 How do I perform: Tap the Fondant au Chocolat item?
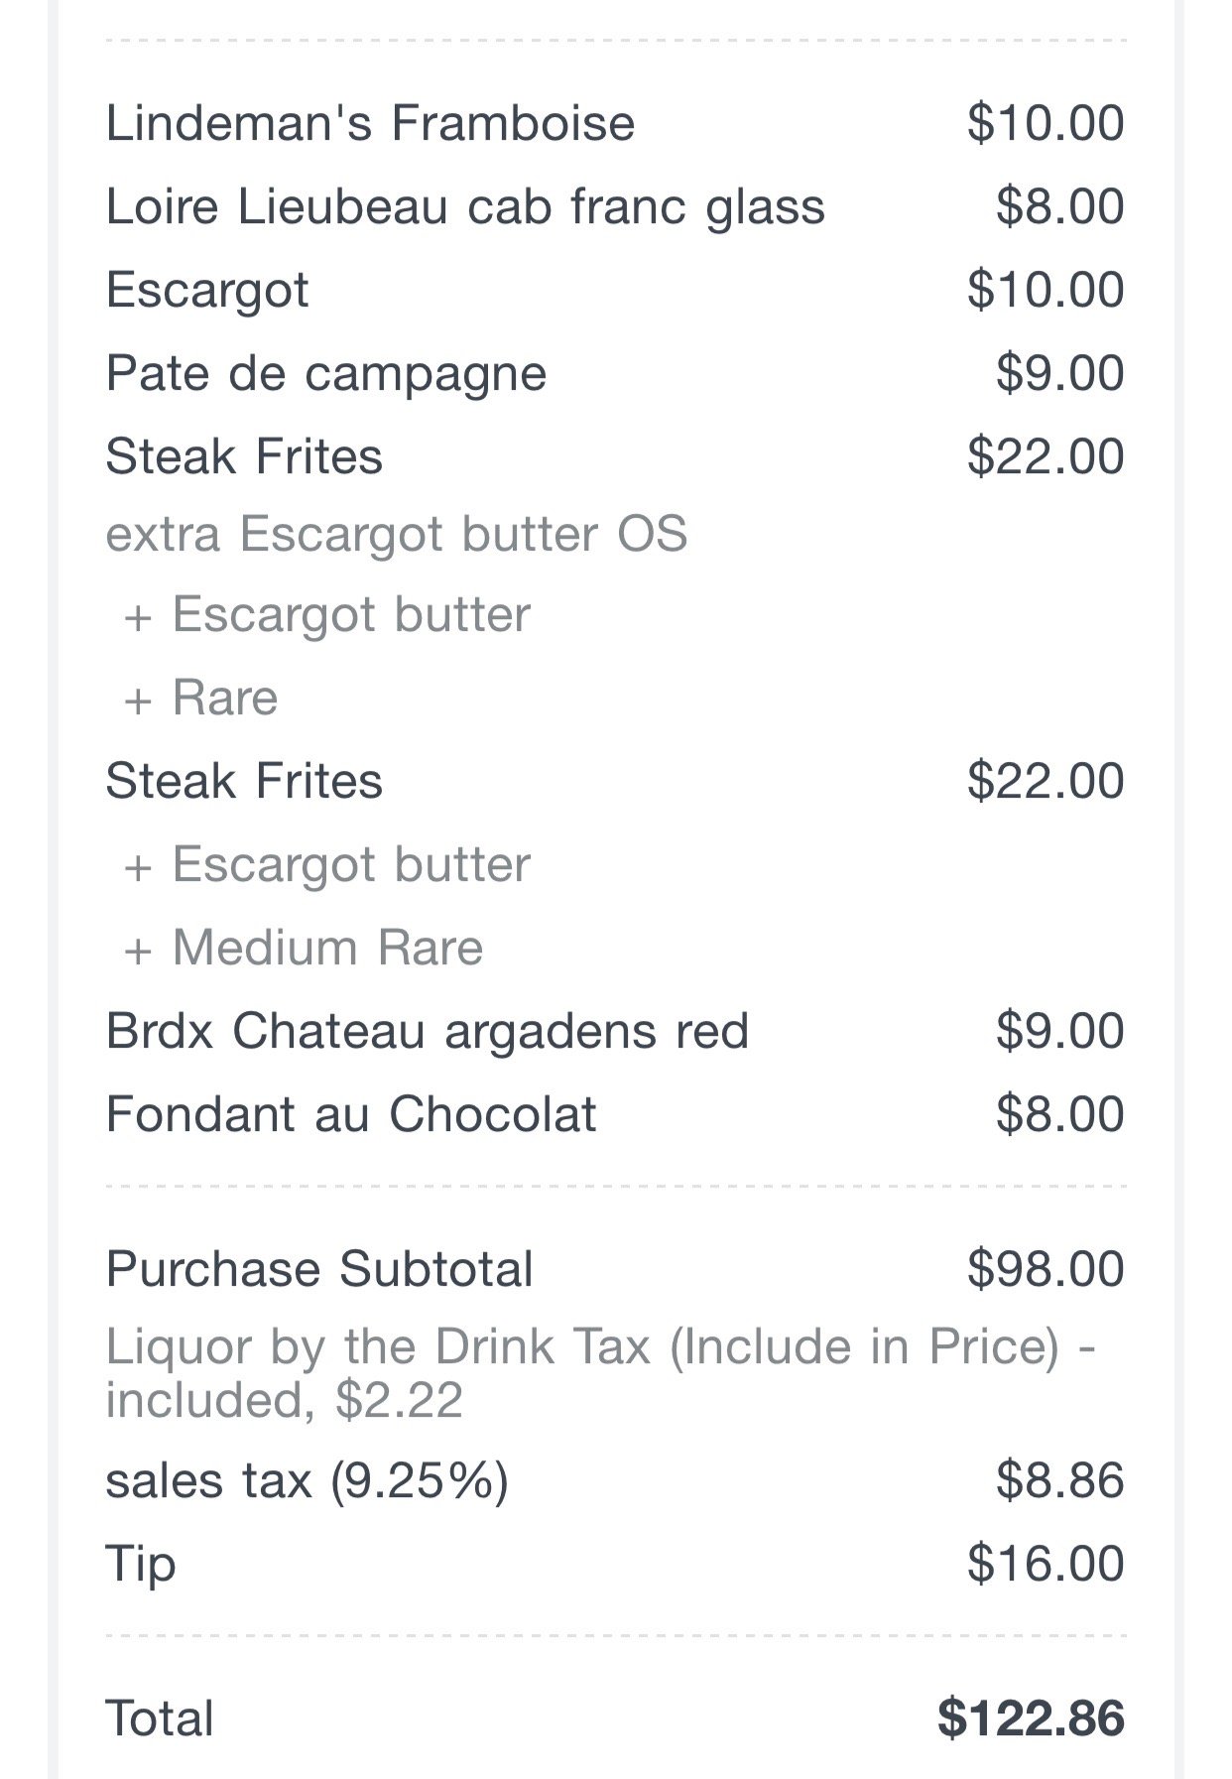point(351,1114)
